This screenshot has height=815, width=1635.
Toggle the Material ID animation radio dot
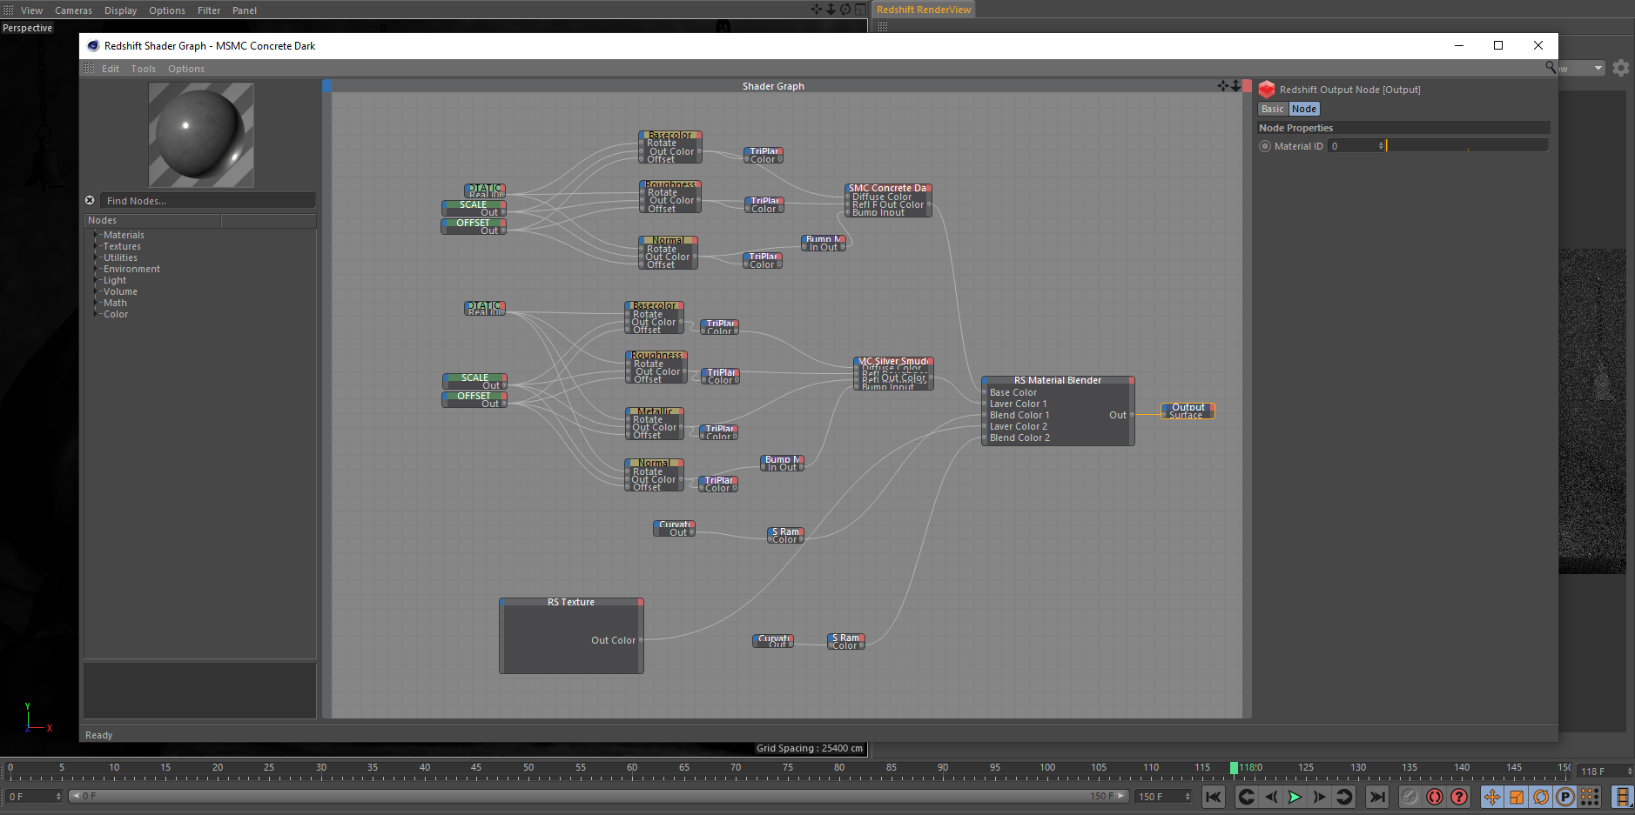(1265, 146)
